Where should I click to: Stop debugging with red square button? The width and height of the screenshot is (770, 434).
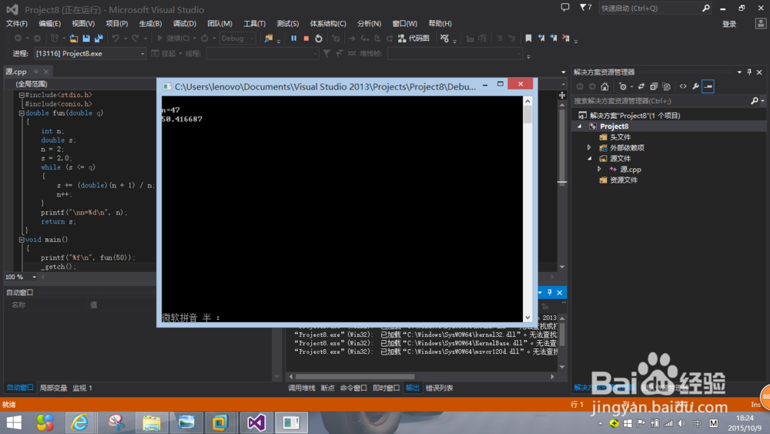pyautogui.click(x=306, y=39)
